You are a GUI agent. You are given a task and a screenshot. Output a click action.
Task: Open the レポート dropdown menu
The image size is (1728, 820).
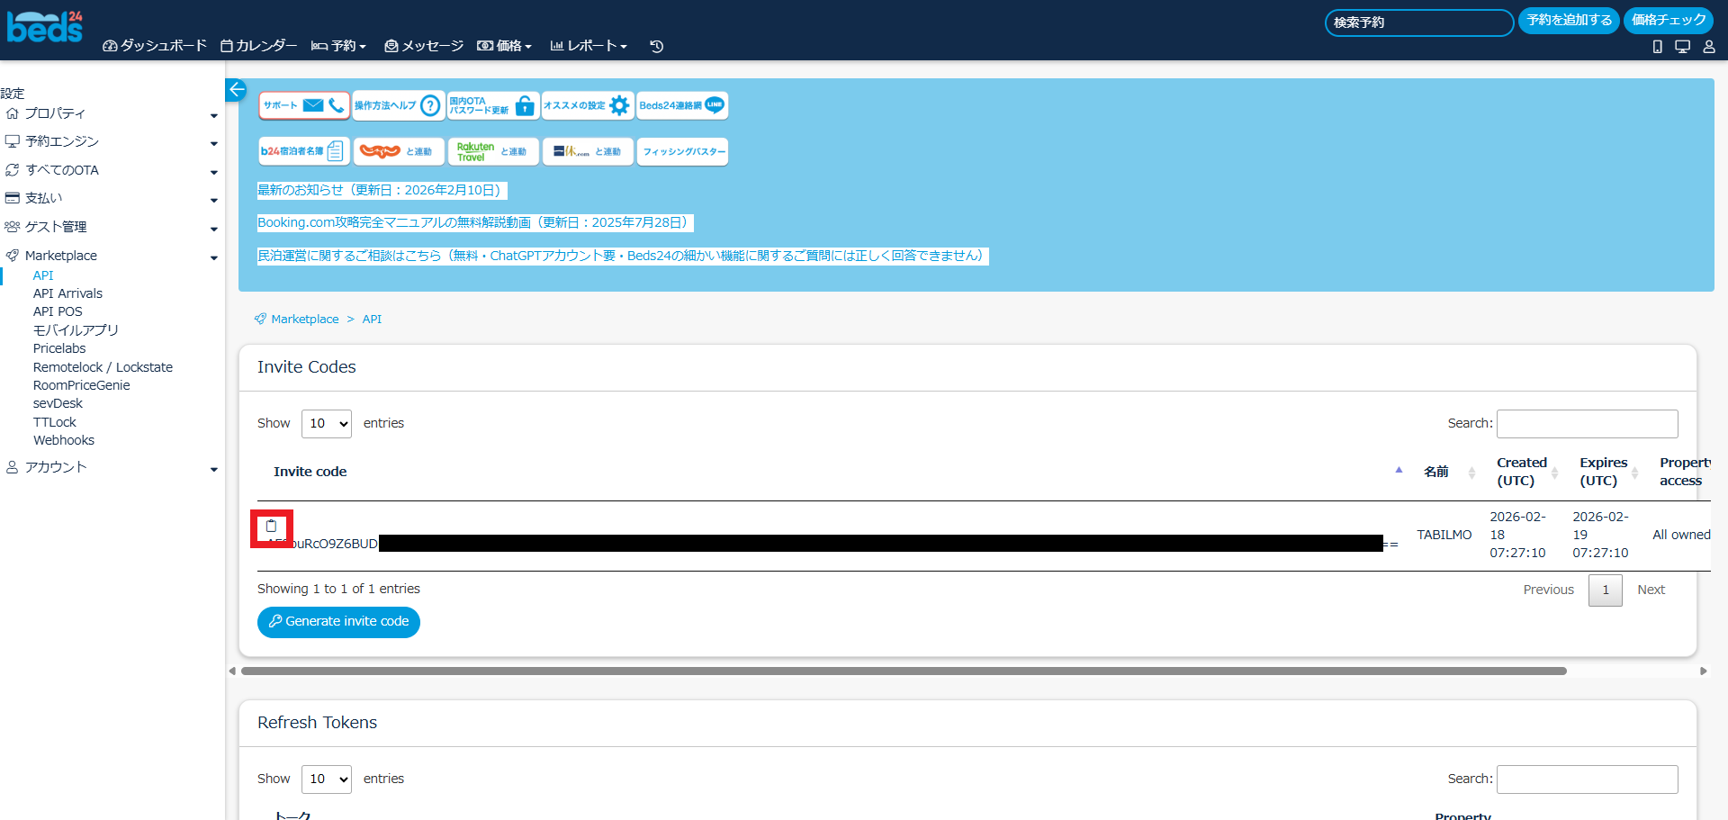[589, 46]
